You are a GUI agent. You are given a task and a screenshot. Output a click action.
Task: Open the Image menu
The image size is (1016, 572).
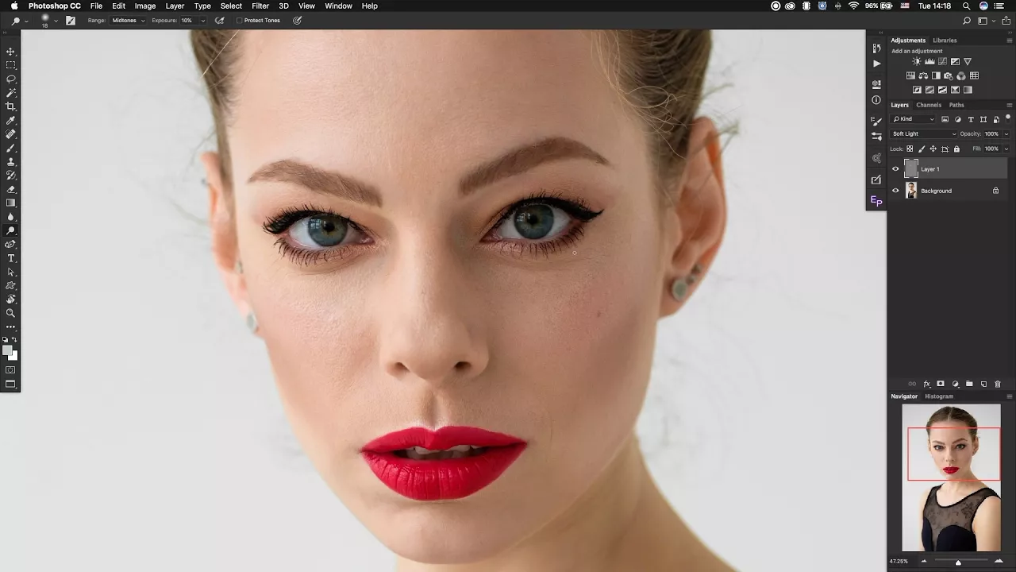145,6
